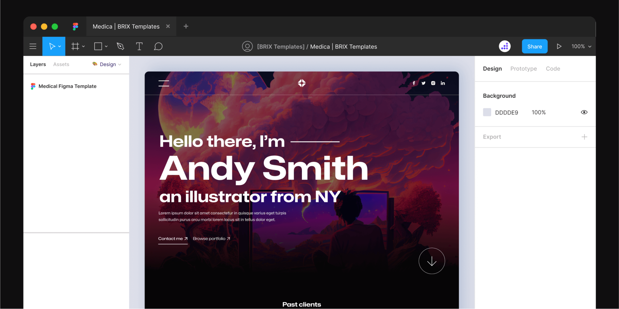
Task: Click the Background color swatch
Action: coord(487,112)
